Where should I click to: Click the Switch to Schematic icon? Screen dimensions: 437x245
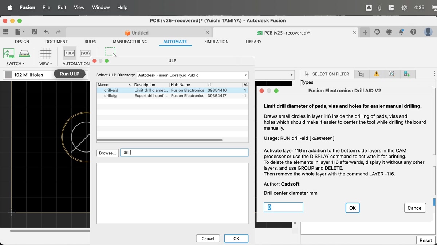9,53
